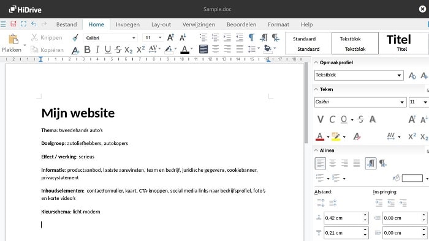Open the ribbon font size dropdown
This screenshot has height=241, width=429.
pos(160,38)
